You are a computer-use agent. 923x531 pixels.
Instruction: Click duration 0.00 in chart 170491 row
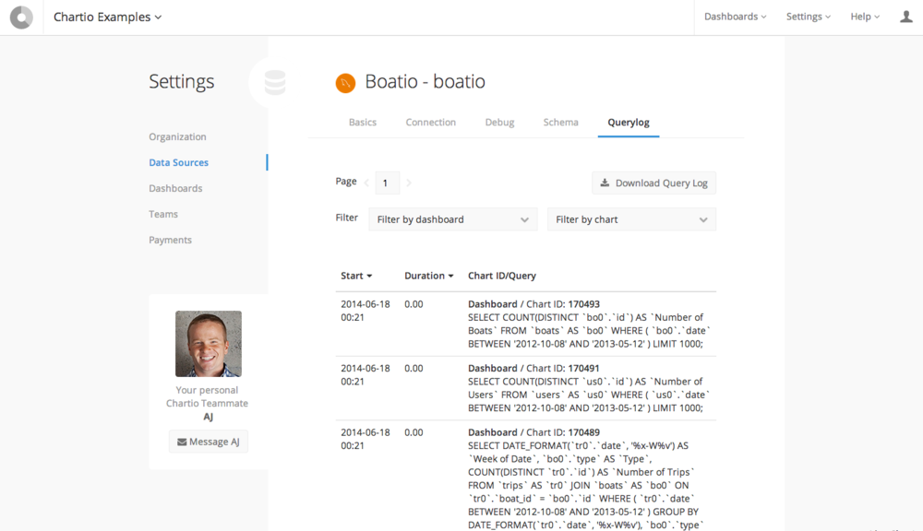tap(414, 368)
